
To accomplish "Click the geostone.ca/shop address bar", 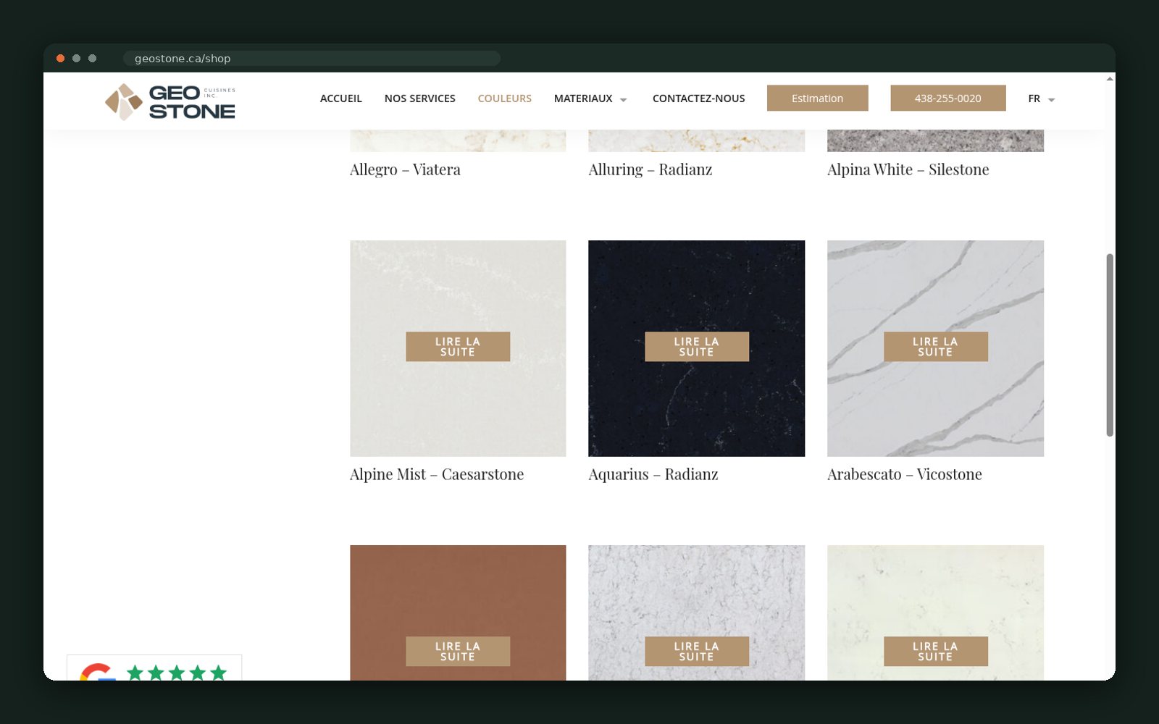I will 311,59.
